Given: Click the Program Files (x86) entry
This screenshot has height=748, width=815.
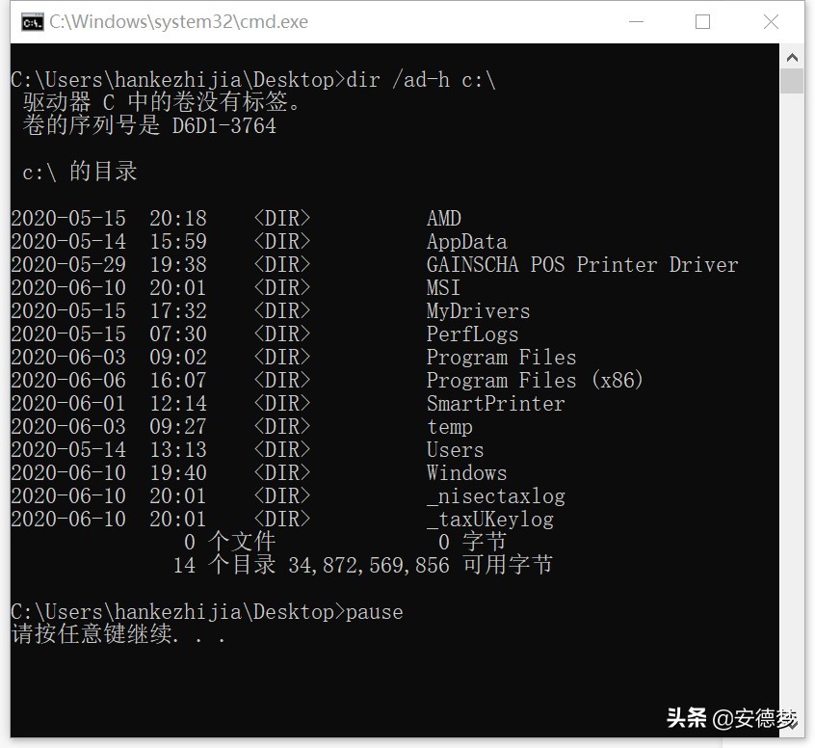Looking at the screenshot, I should coord(535,381).
